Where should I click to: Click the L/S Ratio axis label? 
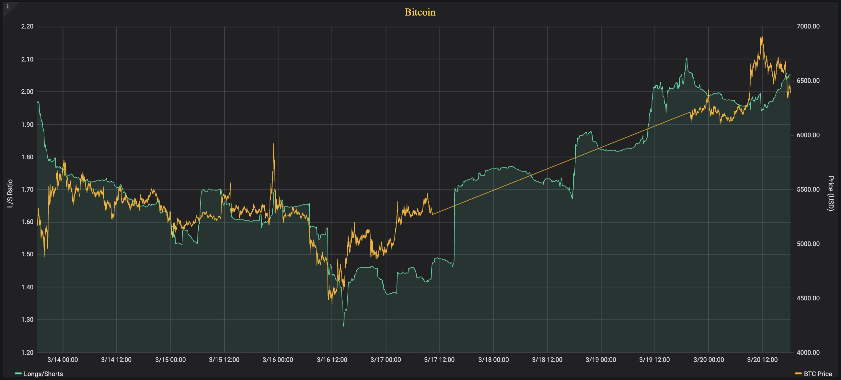[10, 194]
